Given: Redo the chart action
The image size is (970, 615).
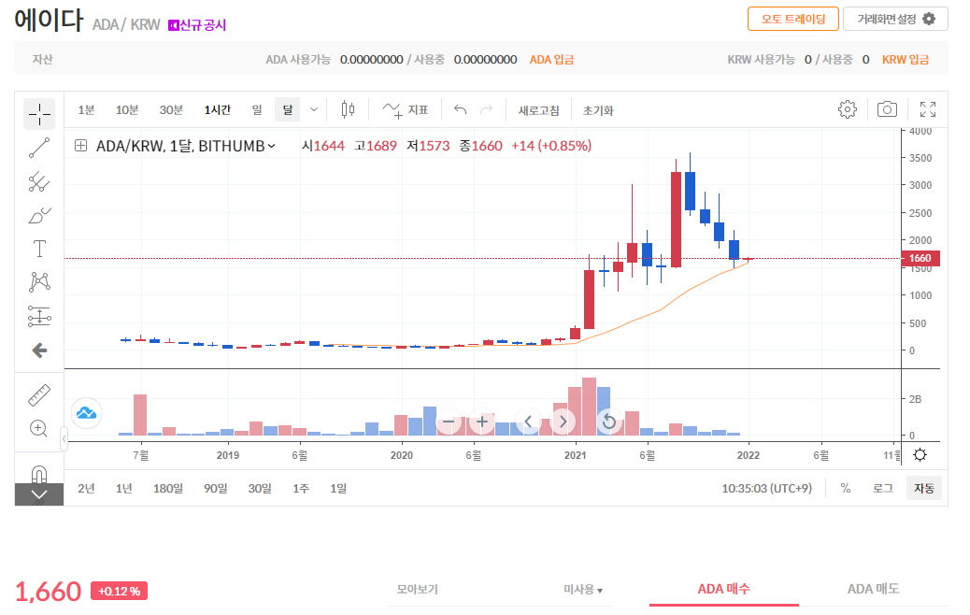Looking at the screenshot, I should point(487,110).
